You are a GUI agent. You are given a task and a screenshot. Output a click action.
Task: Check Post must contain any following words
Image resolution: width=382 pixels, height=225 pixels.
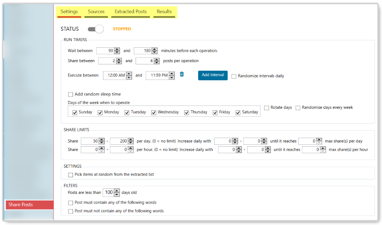coord(71,203)
